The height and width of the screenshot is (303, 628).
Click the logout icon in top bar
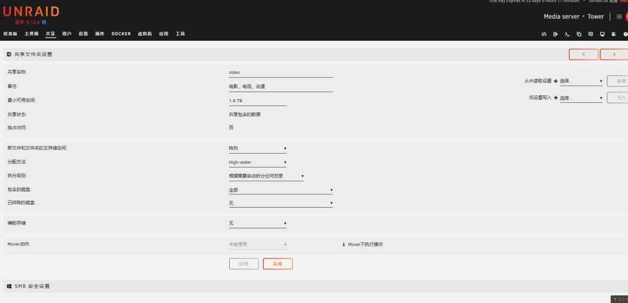(555, 34)
